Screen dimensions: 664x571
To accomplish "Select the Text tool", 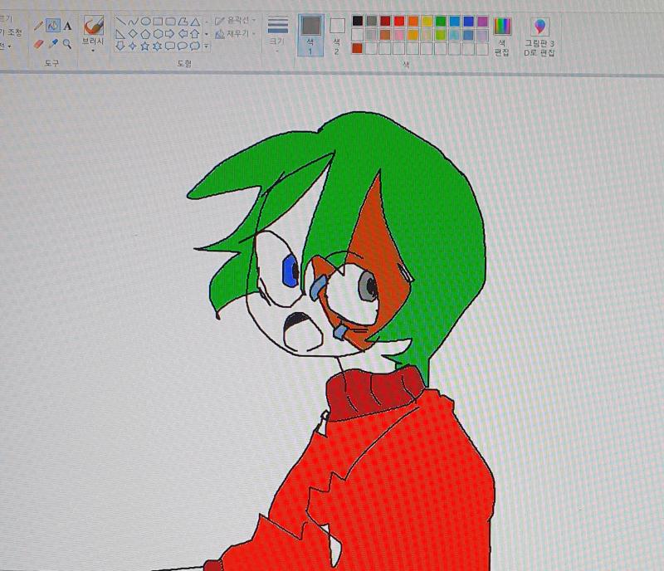I will tap(67, 27).
